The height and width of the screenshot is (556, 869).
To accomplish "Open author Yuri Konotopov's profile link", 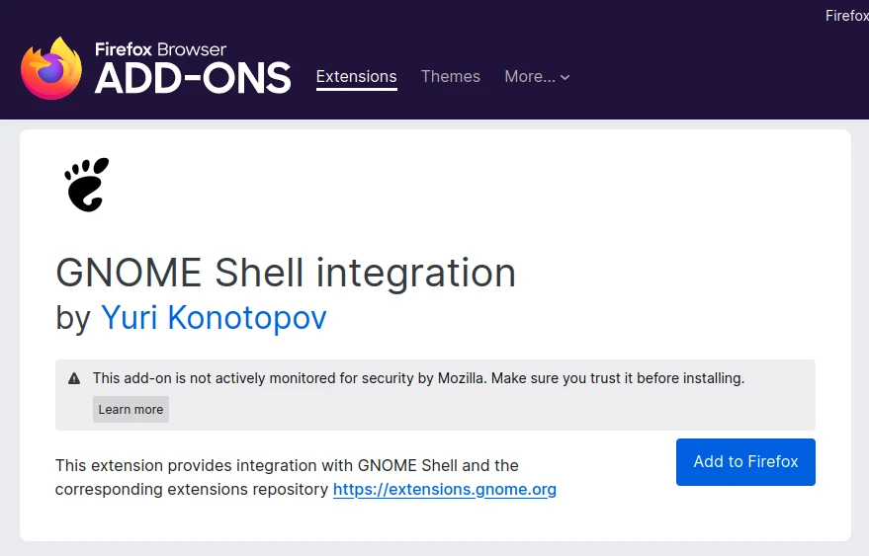I will pos(214,318).
